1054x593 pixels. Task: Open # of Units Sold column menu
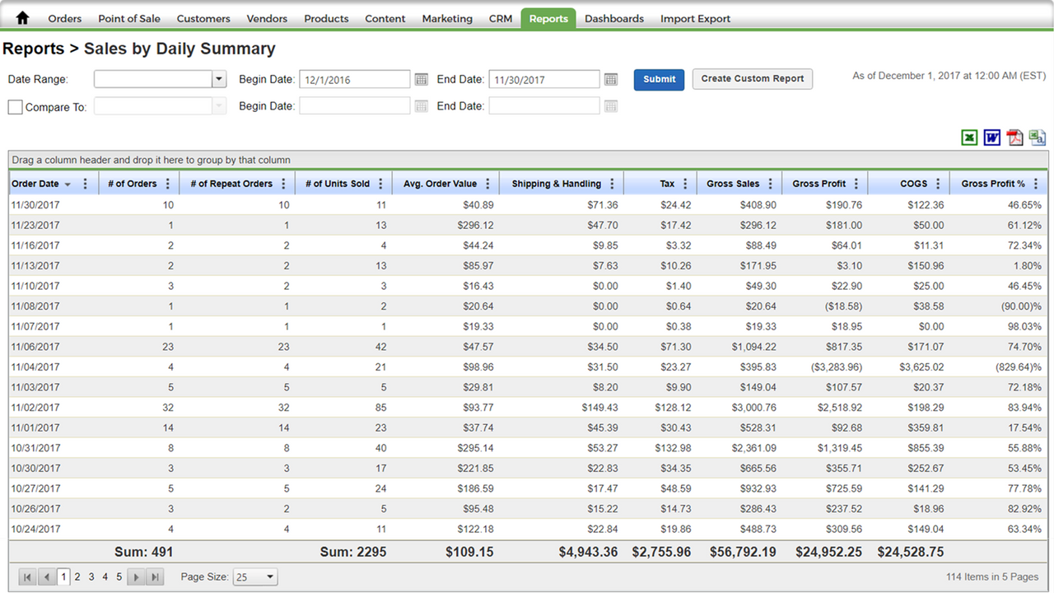(x=381, y=184)
